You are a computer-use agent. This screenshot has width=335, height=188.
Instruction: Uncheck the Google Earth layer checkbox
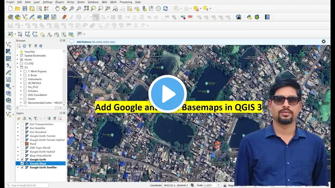coord(22,160)
